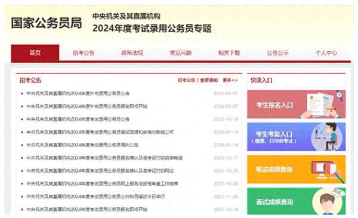Click the 中央机关及其直属机构 header subtitle
The width and height of the screenshot is (358, 218).
(126, 16)
